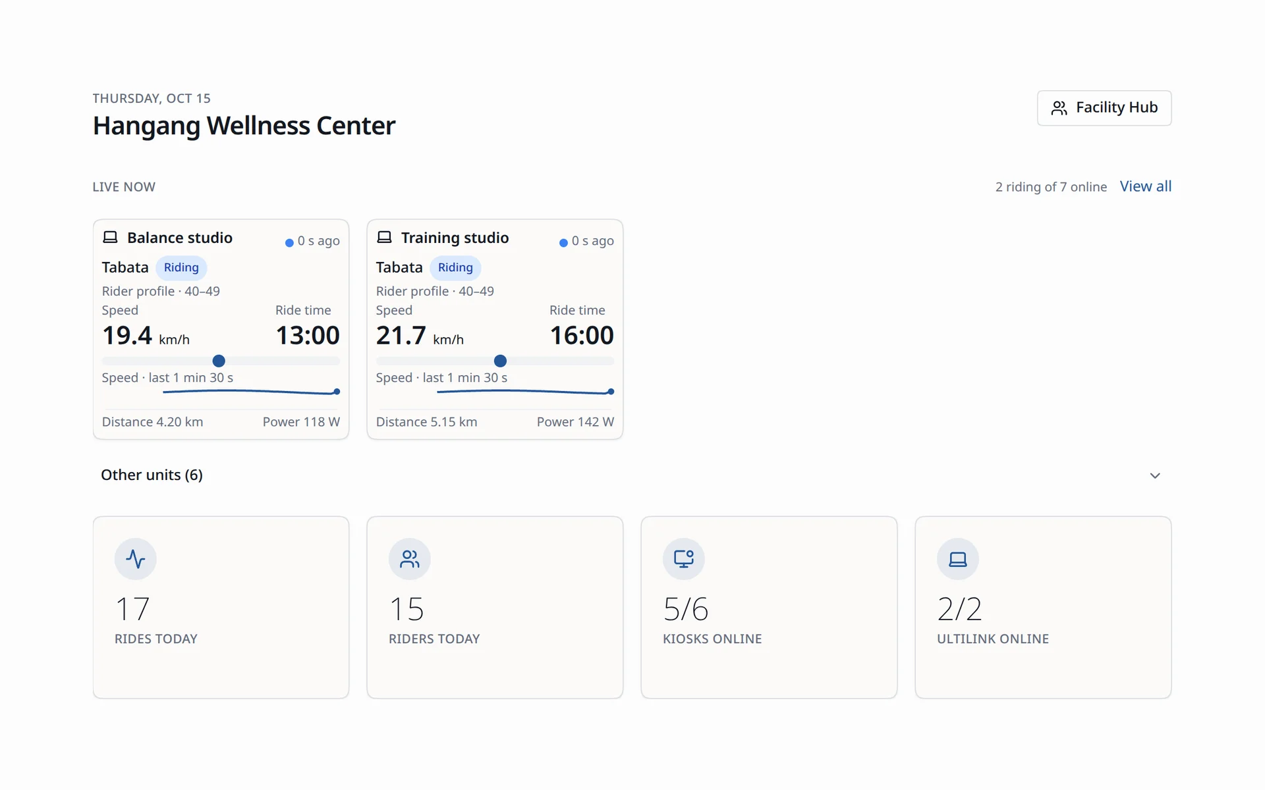Screen dimensions: 1265x790
Task: Click the speed slider knob on Balance studio
Action: (x=219, y=361)
